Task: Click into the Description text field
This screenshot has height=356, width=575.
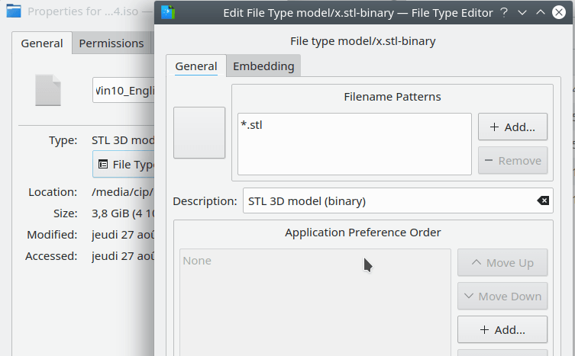Action: point(386,201)
